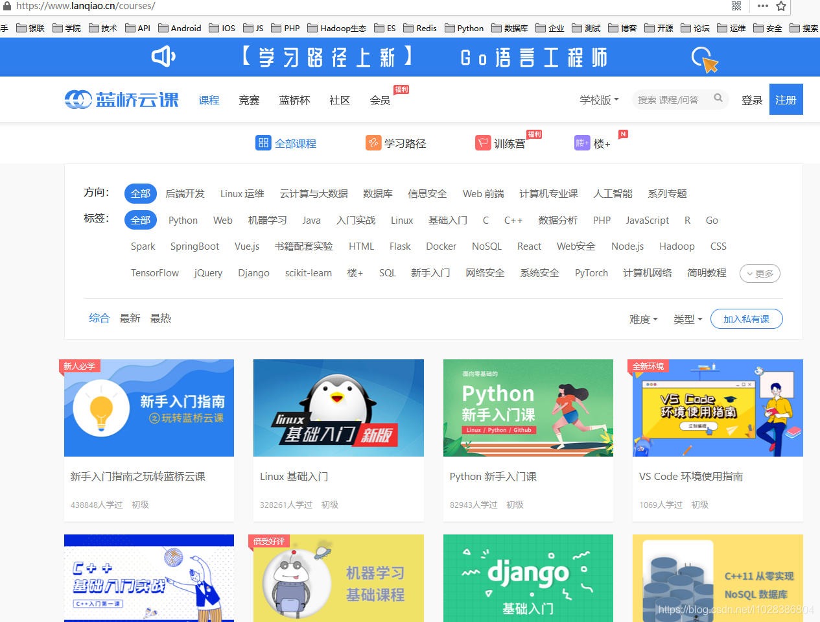Open the Android bookmark folder
The width and height of the screenshot is (820, 622).
coord(180,28)
